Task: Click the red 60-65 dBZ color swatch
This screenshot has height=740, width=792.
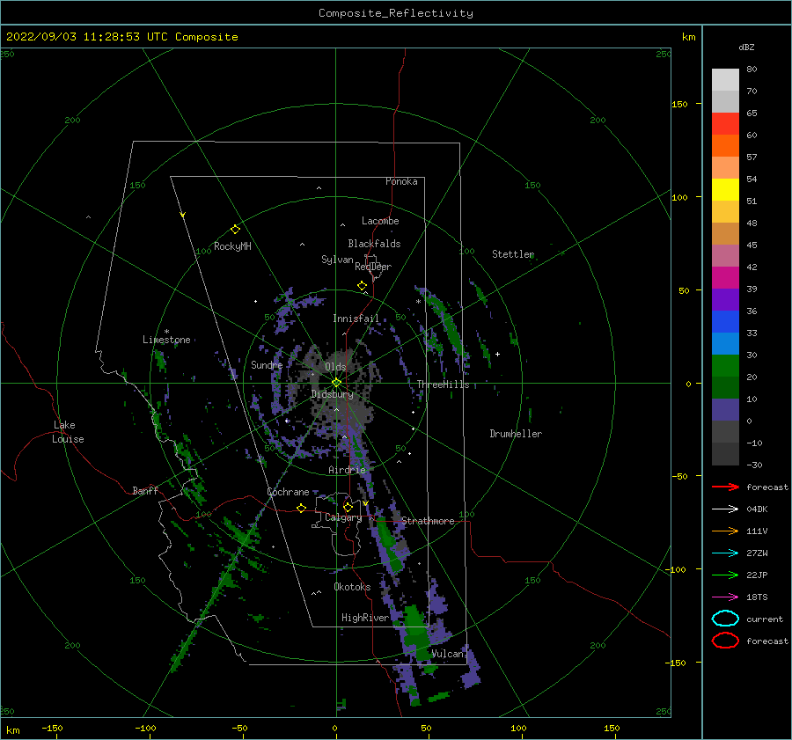Action: (725, 124)
